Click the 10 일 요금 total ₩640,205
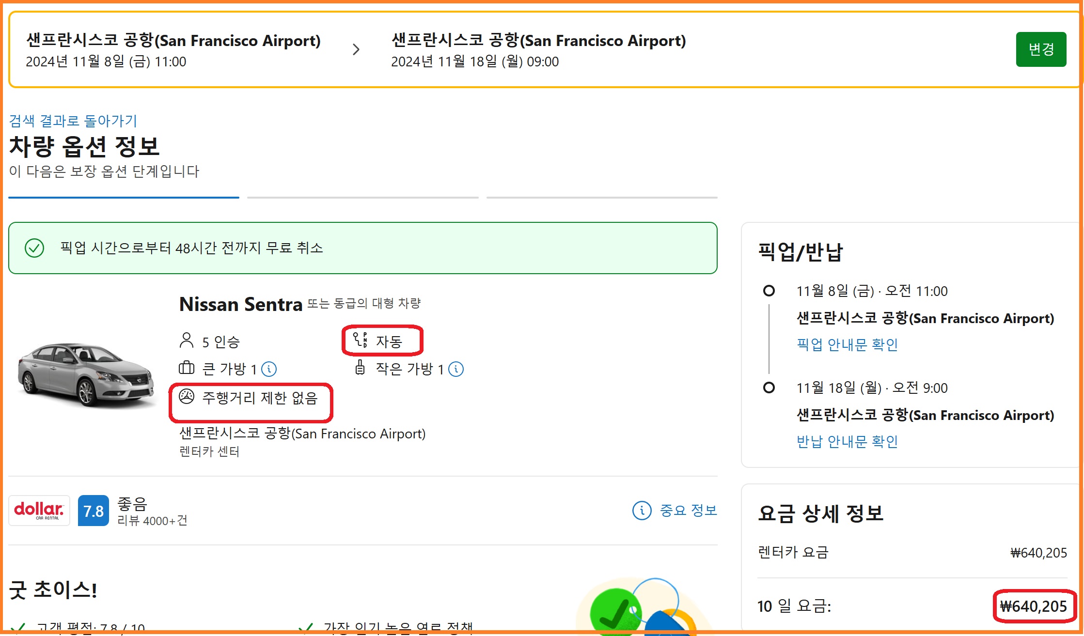Image resolution: width=1084 pixels, height=636 pixels. click(x=1033, y=606)
